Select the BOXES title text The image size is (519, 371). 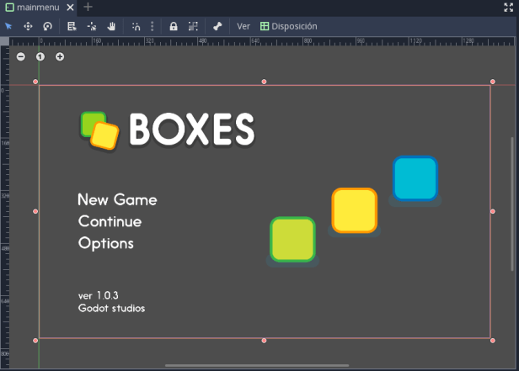[191, 130]
